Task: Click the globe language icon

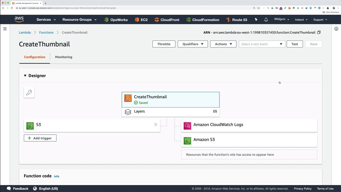Action: (35, 189)
